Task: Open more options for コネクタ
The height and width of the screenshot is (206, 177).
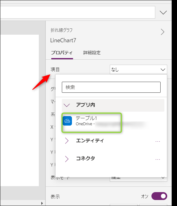Action: coord(158,159)
